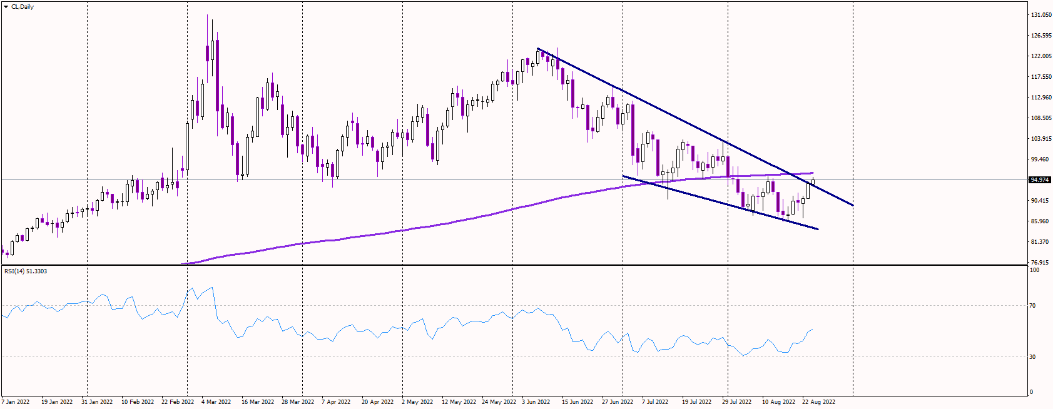This screenshot has height=409, width=1053.
Task: Select the 117.550 price axis label
Action: tap(1041, 77)
